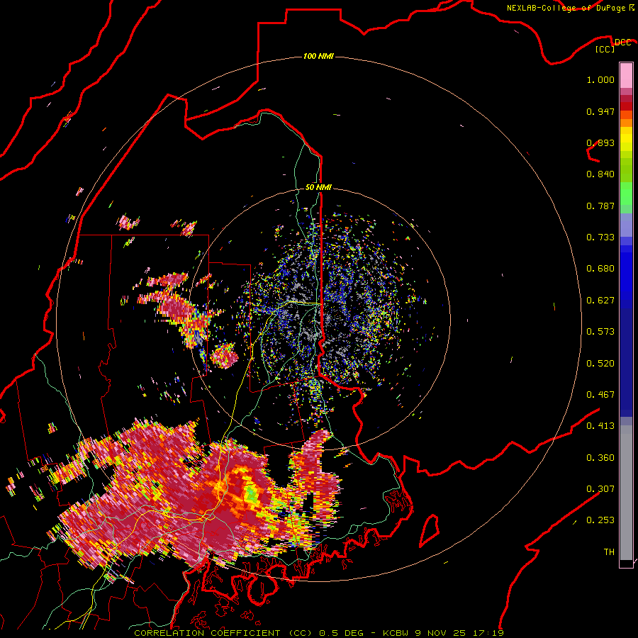Pick the light pink segment of color bar

626,76
